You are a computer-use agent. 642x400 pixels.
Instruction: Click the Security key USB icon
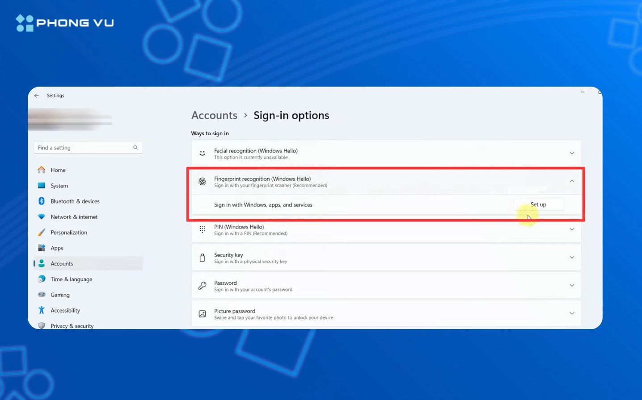pos(202,258)
